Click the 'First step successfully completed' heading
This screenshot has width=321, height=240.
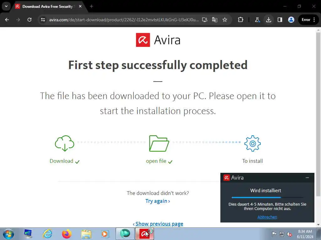(x=158, y=65)
